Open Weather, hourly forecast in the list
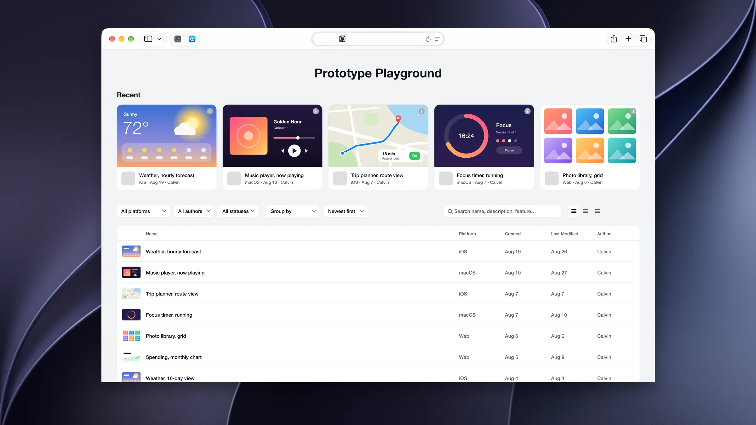 tap(173, 252)
